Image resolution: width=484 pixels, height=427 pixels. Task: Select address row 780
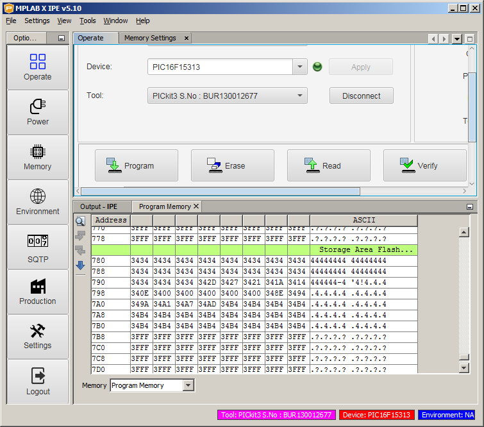pos(255,260)
